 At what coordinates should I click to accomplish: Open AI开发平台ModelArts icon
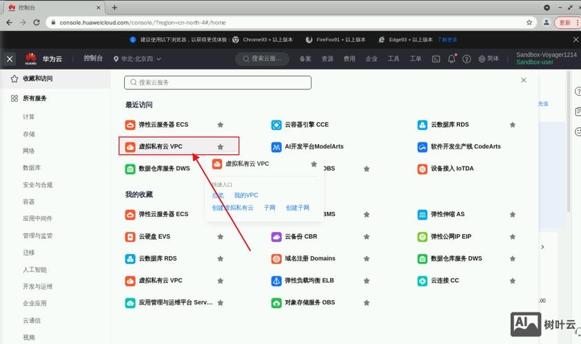point(276,147)
